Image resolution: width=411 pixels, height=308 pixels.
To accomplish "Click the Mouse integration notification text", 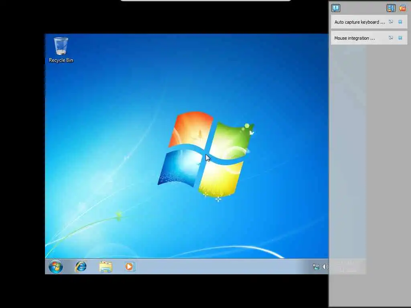I will (354, 38).
